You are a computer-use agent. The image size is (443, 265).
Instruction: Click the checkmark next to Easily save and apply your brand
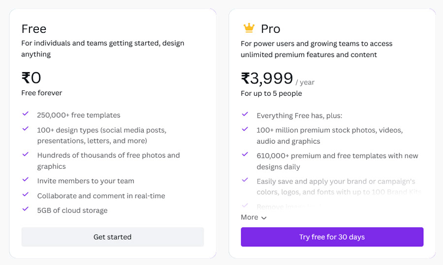pyautogui.click(x=245, y=180)
